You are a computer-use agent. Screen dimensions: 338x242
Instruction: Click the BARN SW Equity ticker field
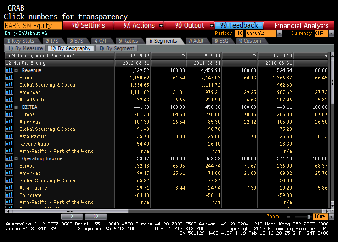pyautogui.click(x=31, y=26)
